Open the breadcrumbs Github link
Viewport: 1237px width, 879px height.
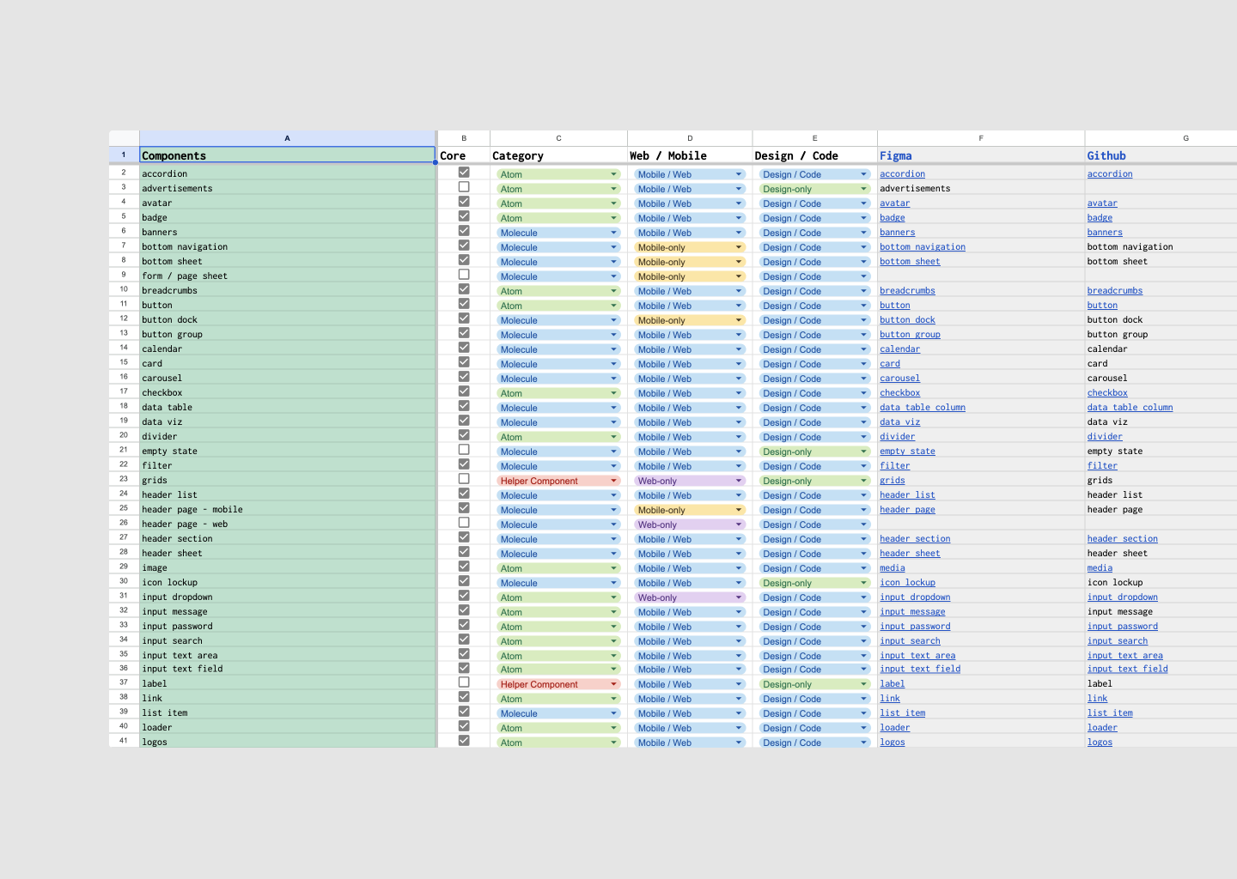point(1114,290)
